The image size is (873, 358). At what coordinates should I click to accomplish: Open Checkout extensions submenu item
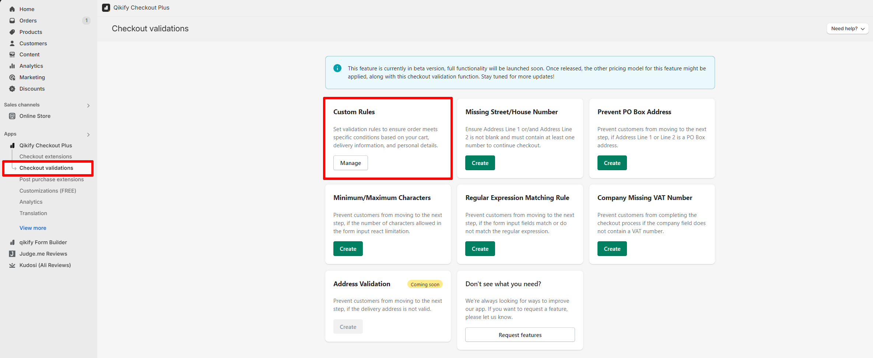coord(46,157)
